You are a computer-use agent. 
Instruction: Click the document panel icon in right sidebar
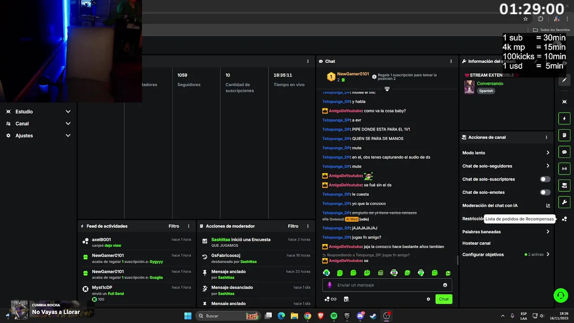tap(565, 135)
